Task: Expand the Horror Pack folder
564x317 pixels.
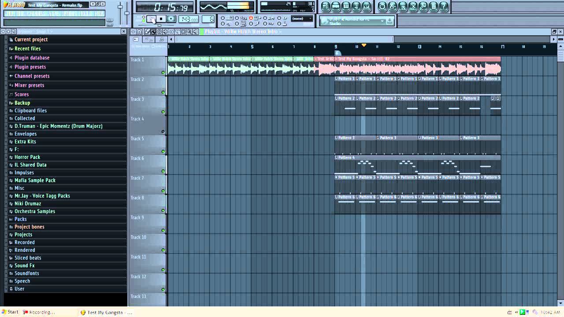Action: coord(27,157)
